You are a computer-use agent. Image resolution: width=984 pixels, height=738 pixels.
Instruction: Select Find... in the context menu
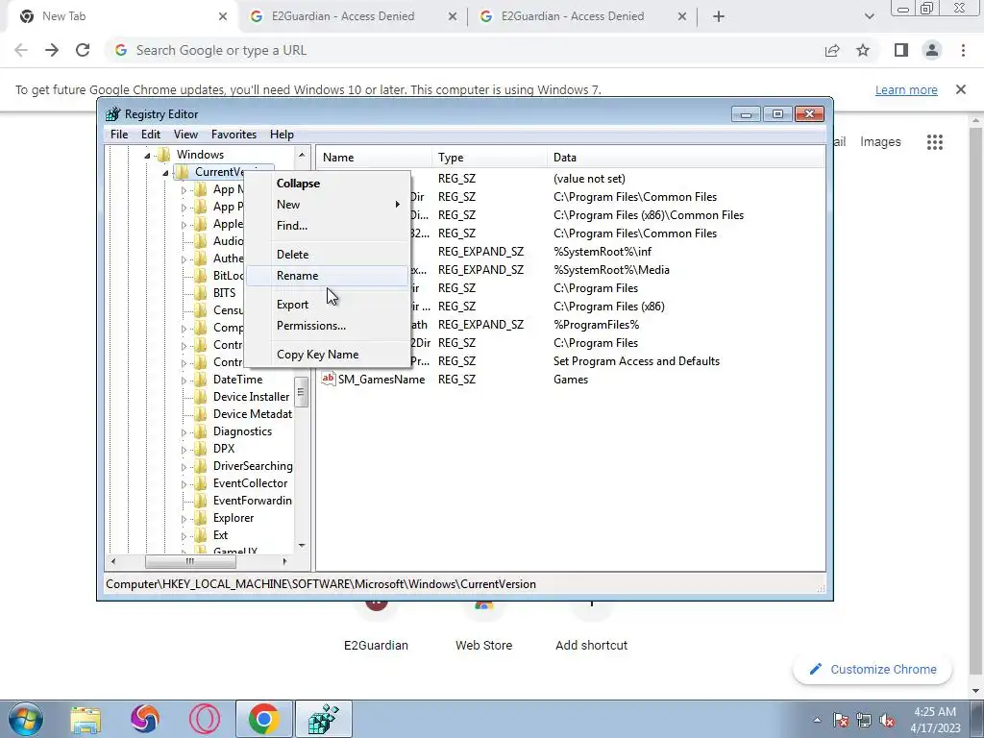[x=327, y=225]
